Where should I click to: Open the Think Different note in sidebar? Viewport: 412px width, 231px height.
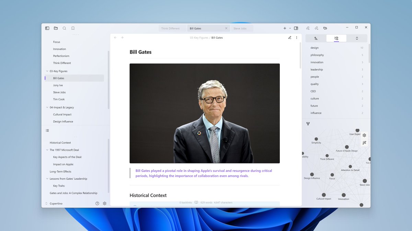point(62,63)
